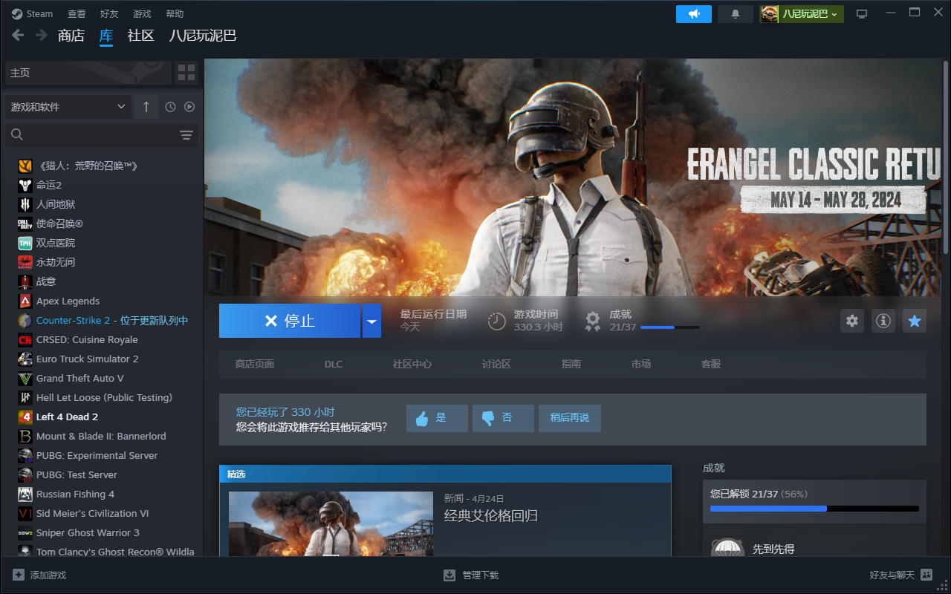The width and height of the screenshot is (951, 594).
Task: Open the notifications bell
Action: (736, 14)
